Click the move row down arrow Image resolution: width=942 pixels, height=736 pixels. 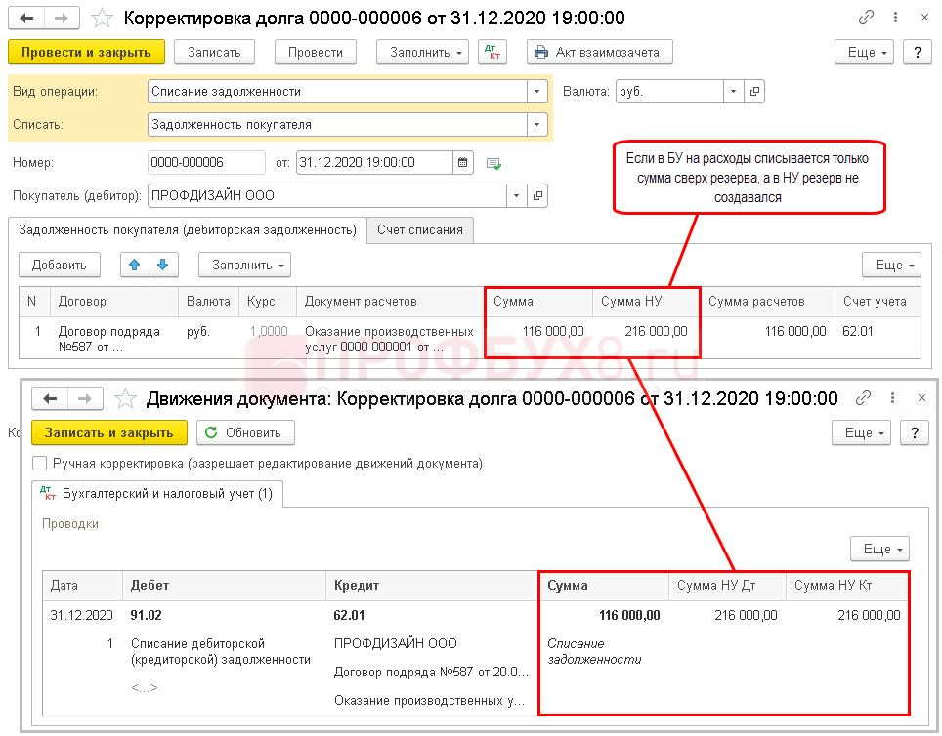point(163,265)
